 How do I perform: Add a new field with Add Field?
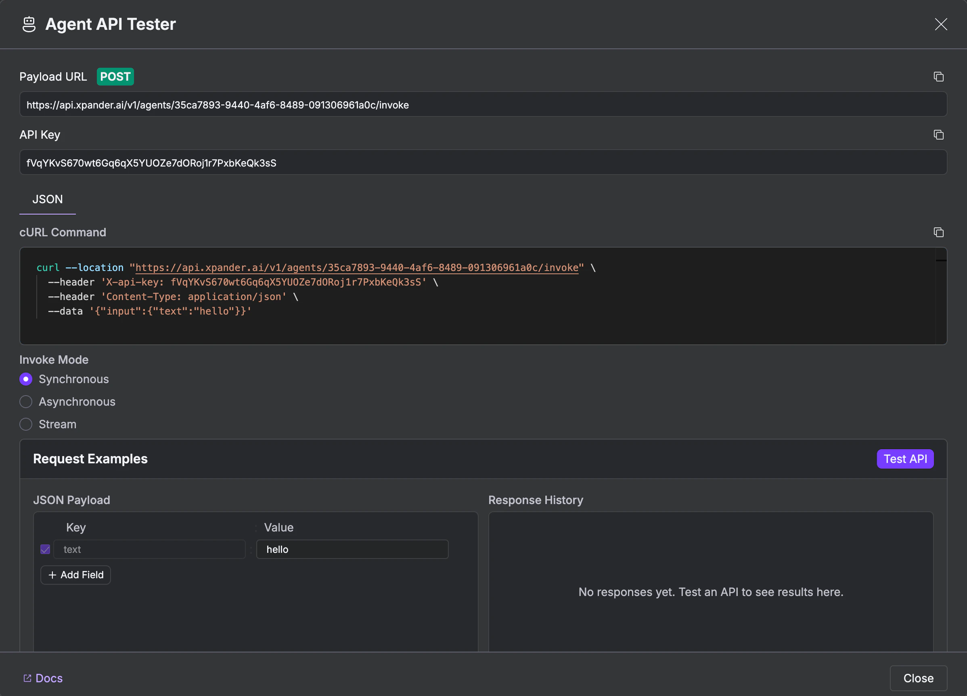pos(75,575)
